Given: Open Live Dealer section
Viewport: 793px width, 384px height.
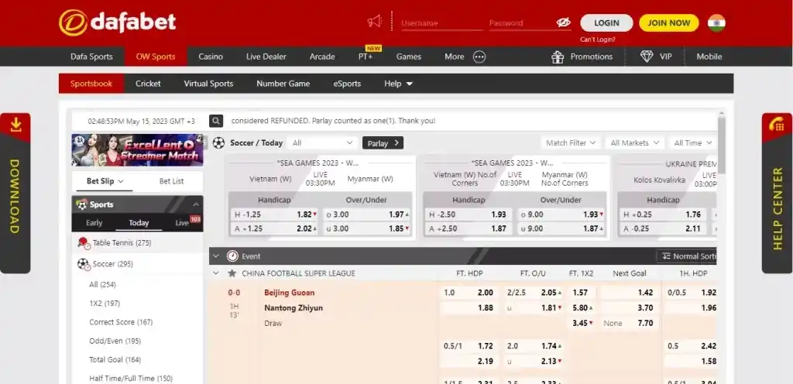Looking at the screenshot, I should click(x=266, y=57).
